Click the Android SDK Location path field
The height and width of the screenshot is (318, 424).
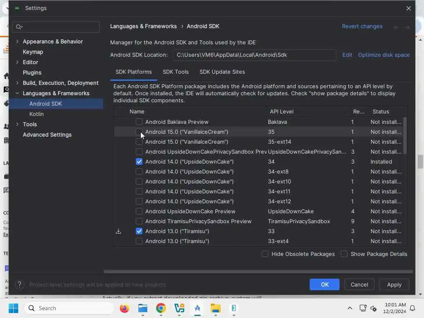click(x=255, y=55)
